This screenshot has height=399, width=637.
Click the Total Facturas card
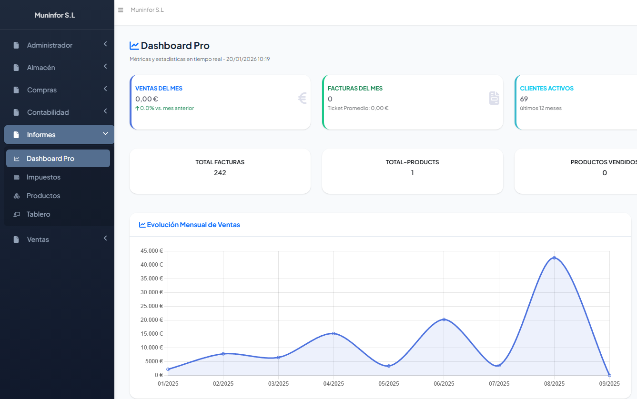point(220,171)
